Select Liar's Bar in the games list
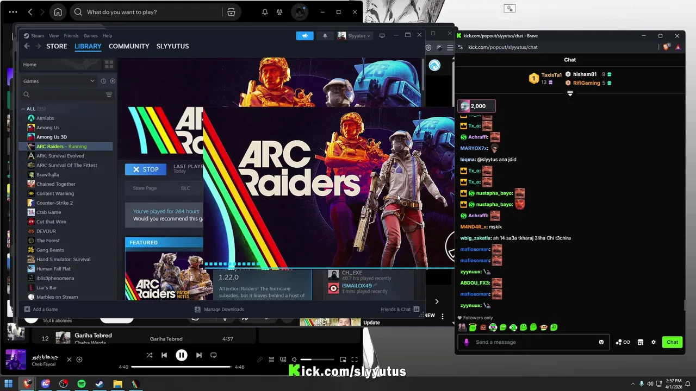Viewport: 696px width, 391px height. [47, 287]
